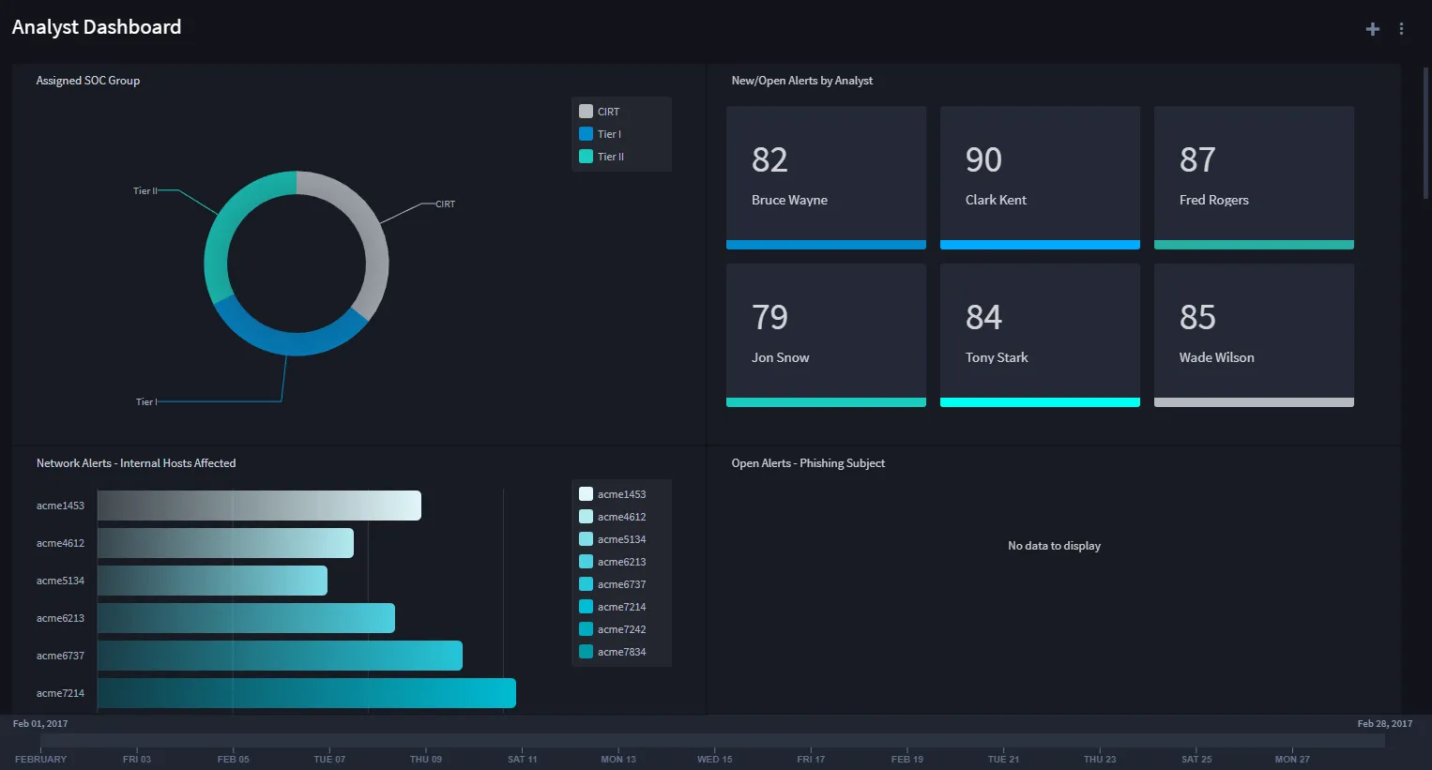The width and height of the screenshot is (1432, 770).
Task: Click the alert count 84
Action: click(x=983, y=318)
